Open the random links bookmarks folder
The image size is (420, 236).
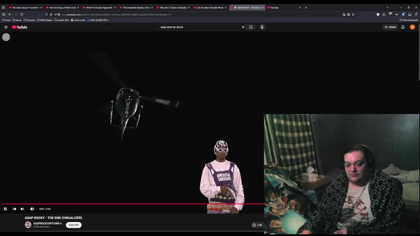[x=62, y=20]
